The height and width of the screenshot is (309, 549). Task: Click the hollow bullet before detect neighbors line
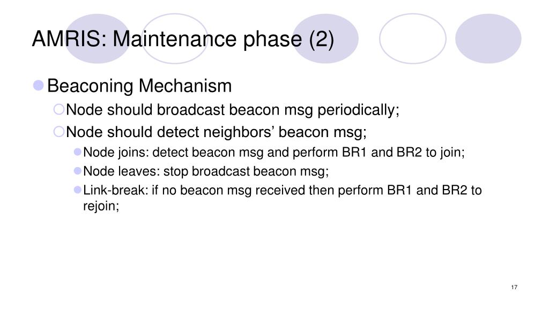point(59,132)
